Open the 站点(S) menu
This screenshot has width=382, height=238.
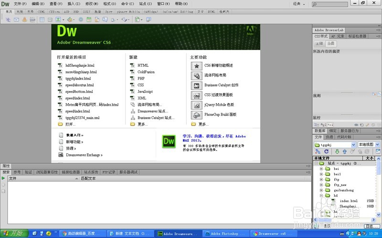[x=146, y=4]
